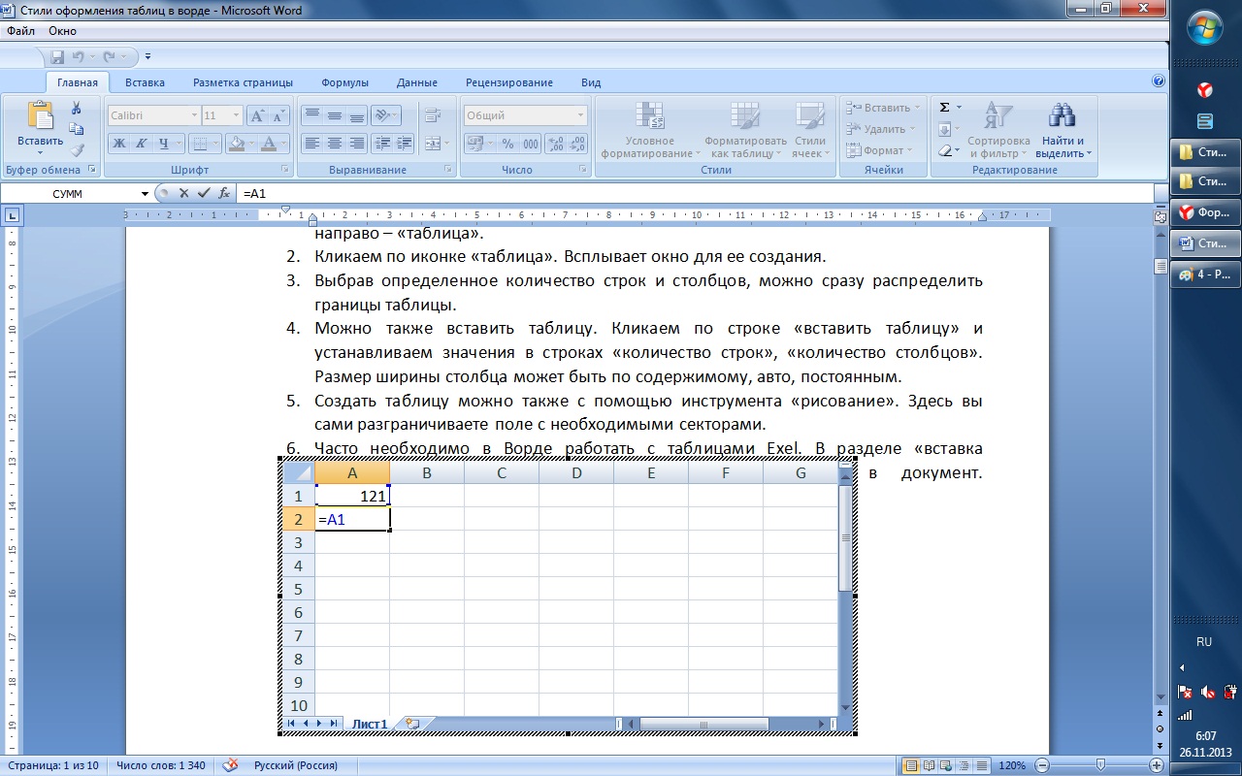Toggle Italic (К) formatting
Screen dimensions: 1242x776
(142, 144)
